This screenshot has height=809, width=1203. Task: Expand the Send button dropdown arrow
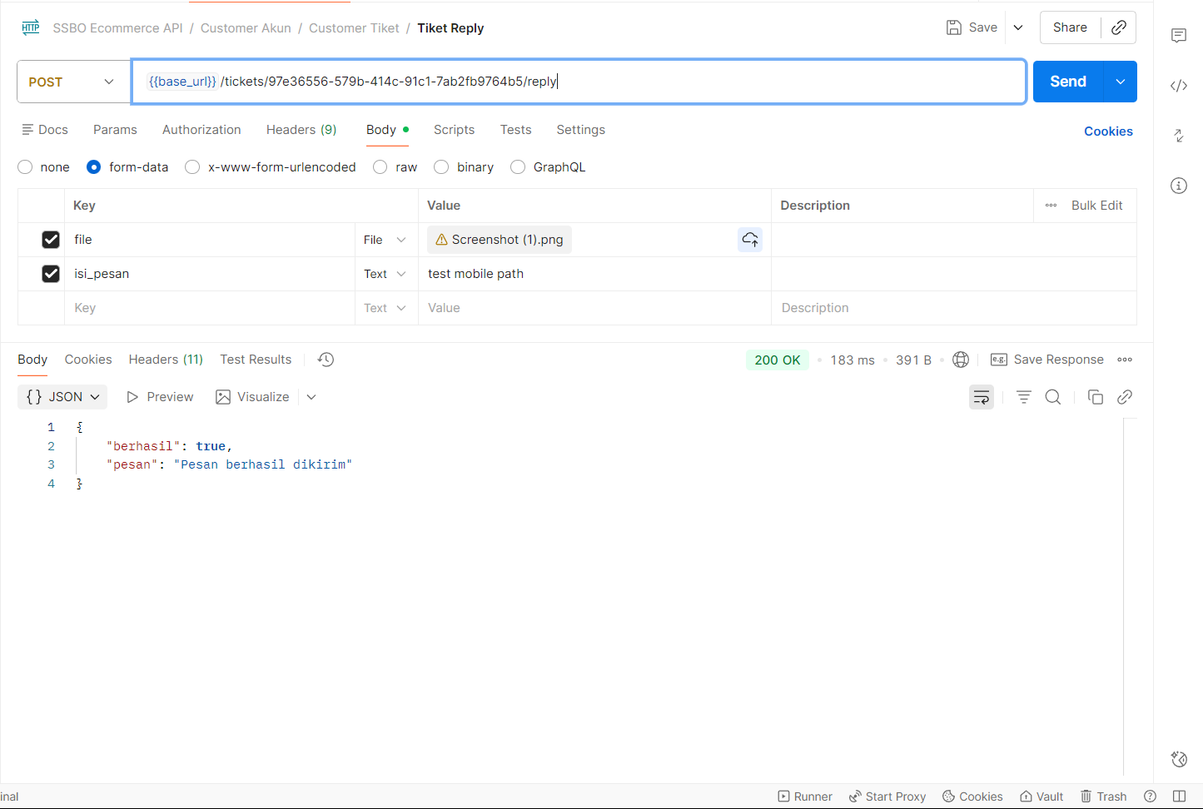pyautogui.click(x=1121, y=82)
